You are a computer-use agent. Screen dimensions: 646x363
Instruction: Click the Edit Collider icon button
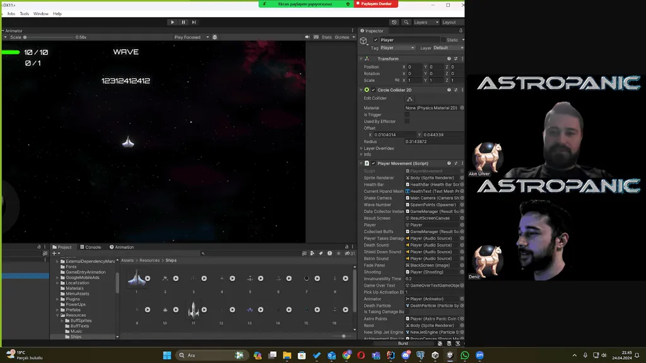pyautogui.click(x=409, y=99)
